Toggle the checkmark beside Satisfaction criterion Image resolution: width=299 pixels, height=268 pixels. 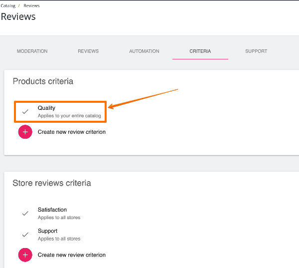click(25, 214)
